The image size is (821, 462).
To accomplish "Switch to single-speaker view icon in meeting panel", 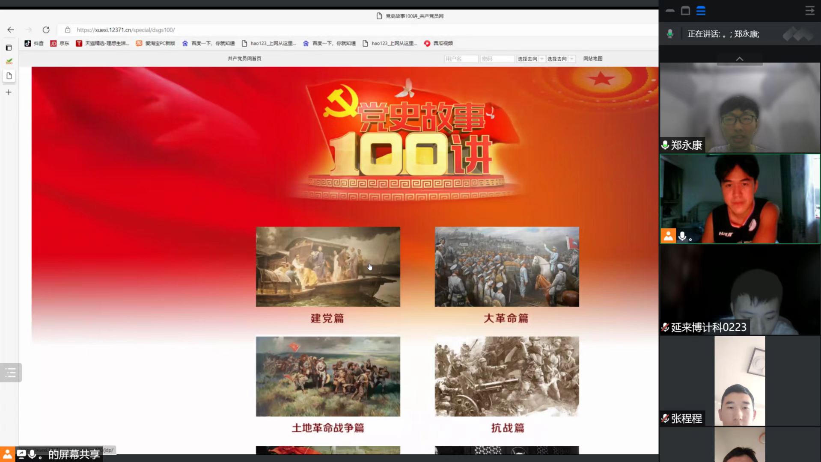I will (x=685, y=11).
